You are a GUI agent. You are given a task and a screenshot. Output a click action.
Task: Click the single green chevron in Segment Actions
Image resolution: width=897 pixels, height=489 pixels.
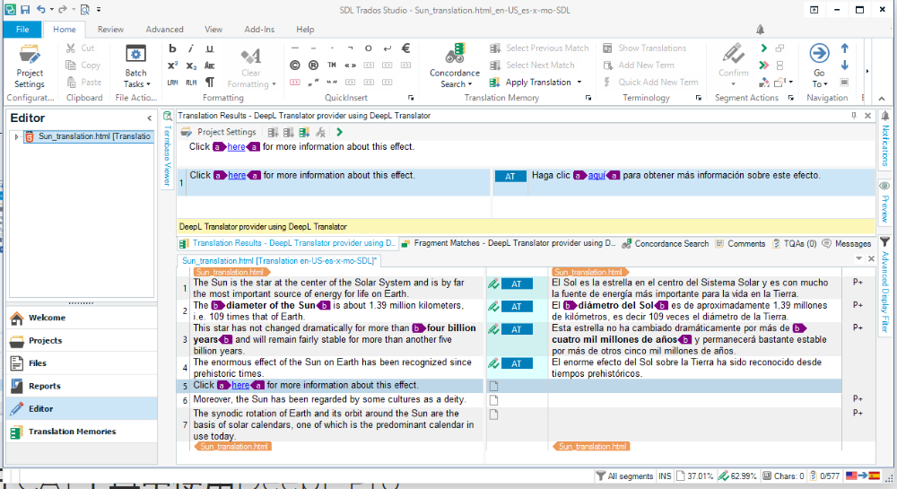tap(763, 48)
